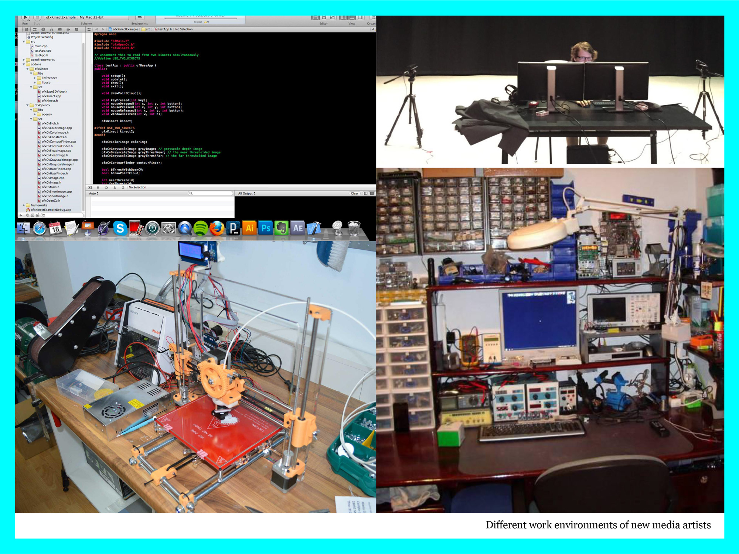This screenshot has height=554, width=739.
Task: Open ofxKinect.cpp in file tree
Action: click(51, 96)
